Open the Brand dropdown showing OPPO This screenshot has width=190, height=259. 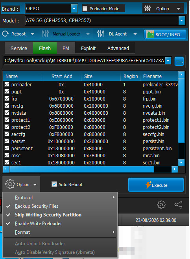pos(74,8)
